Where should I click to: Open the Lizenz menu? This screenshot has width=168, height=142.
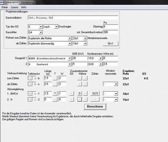(x=14, y=7)
